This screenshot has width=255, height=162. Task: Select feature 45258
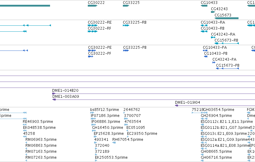(x=29, y=134)
